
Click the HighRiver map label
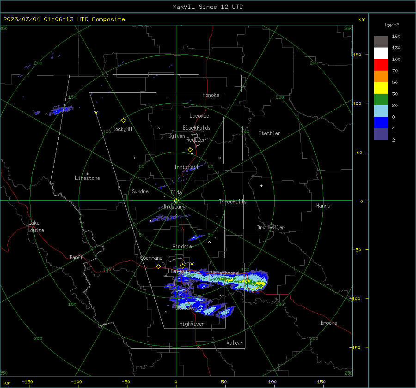pos(192,324)
